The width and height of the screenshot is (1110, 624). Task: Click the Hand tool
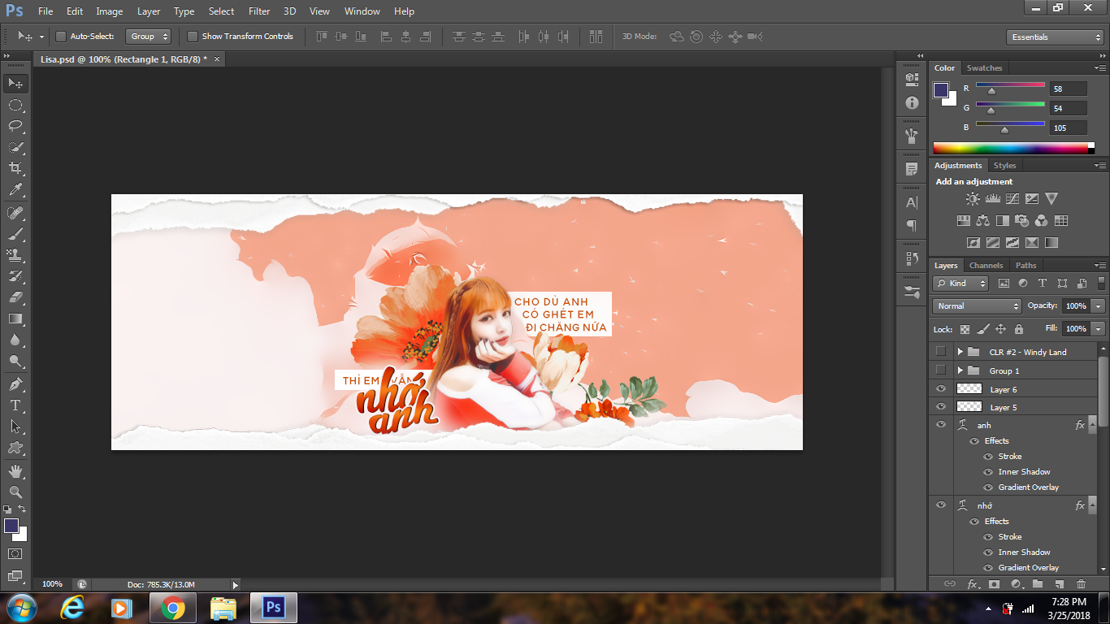point(15,470)
